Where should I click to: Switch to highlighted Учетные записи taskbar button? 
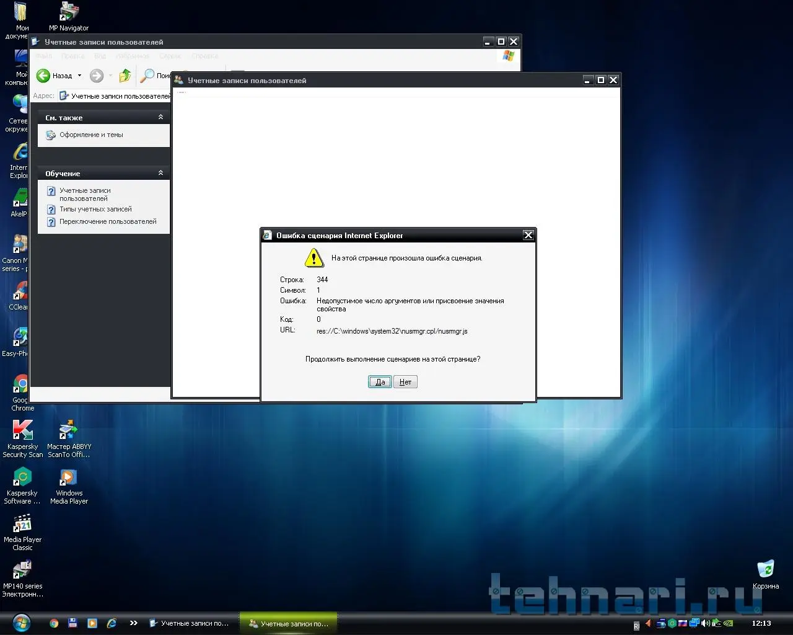[x=289, y=623]
